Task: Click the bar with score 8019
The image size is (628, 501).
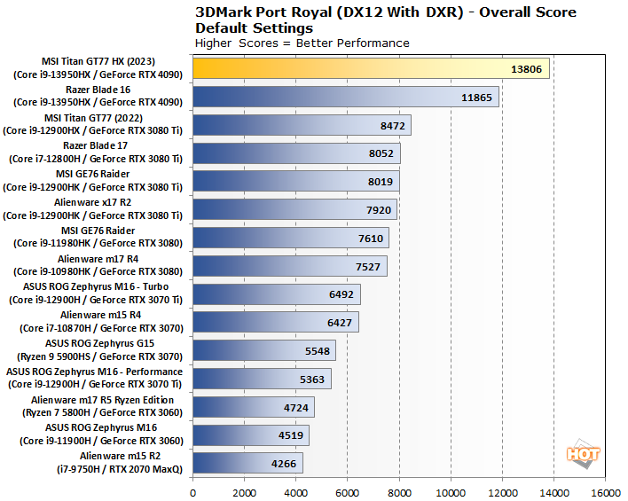Action: (296, 182)
